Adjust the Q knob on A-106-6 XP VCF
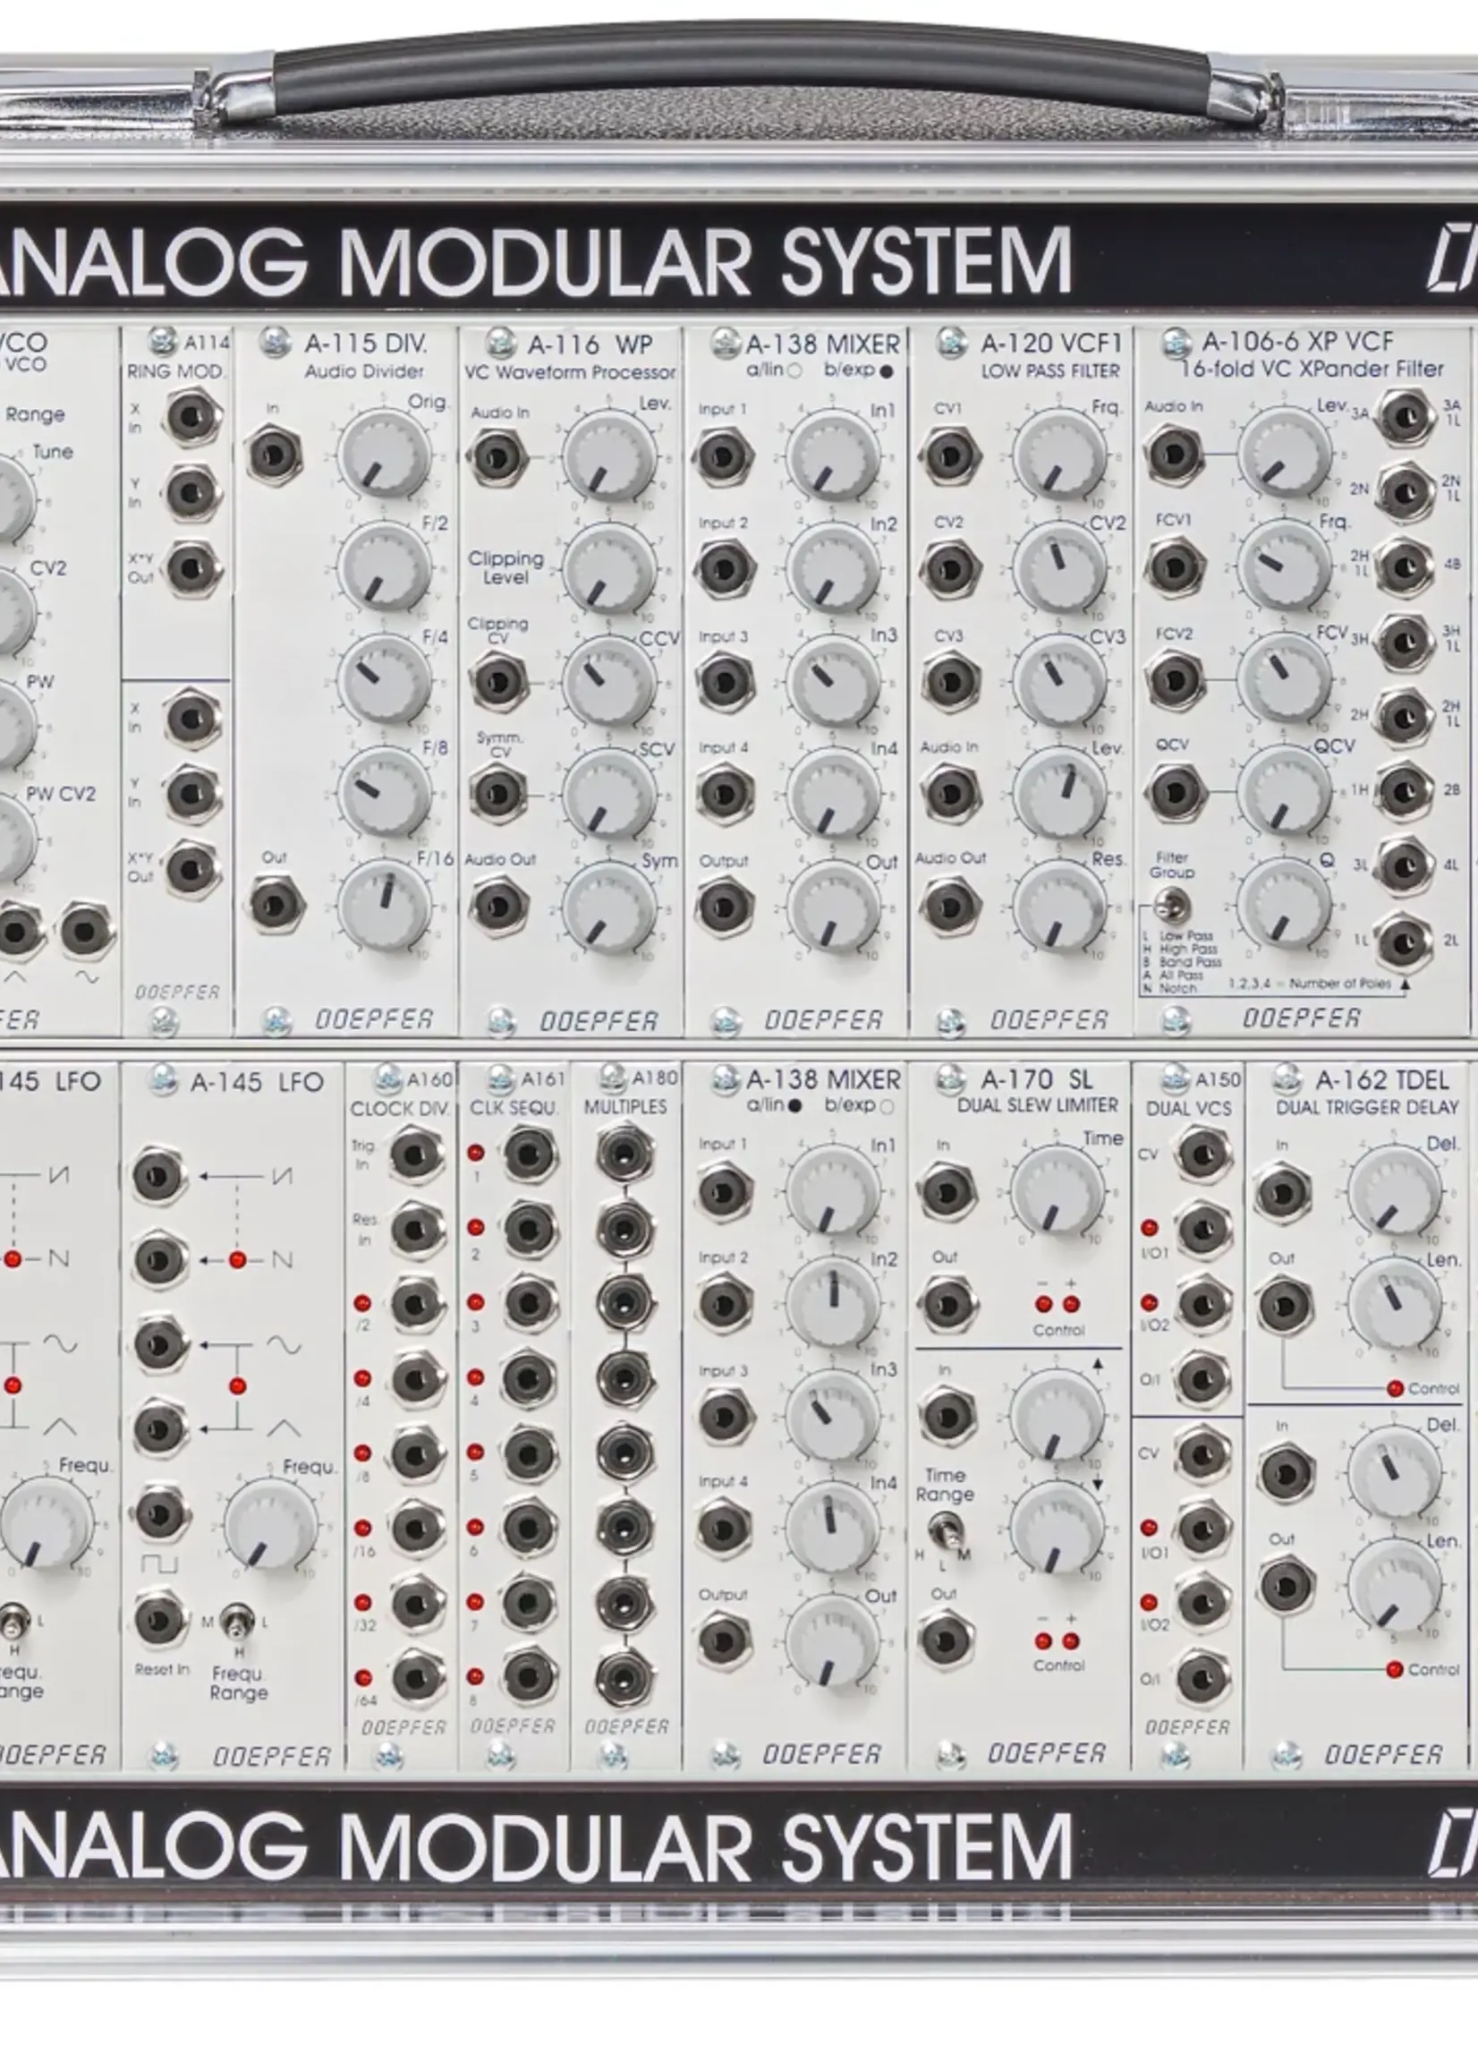The image size is (1478, 2070). [x=1284, y=904]
